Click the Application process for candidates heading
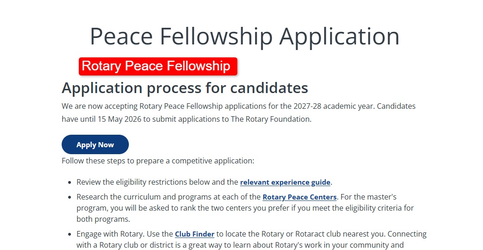The height and width of the screenshot is (250, 483). 184,87
